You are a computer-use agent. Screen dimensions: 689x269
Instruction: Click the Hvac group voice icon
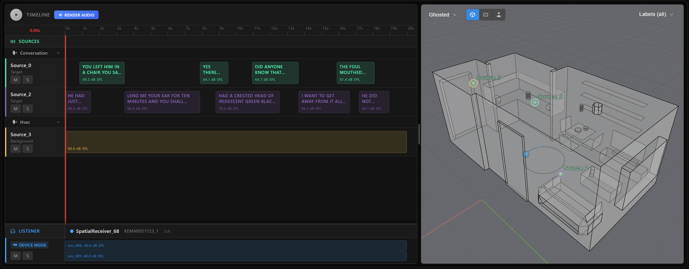coord(15,122)
